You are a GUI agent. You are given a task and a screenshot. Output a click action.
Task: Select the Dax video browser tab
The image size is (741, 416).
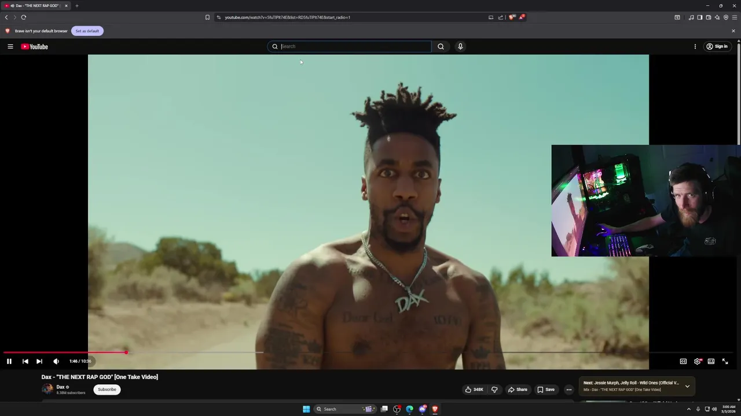(35, 6)
